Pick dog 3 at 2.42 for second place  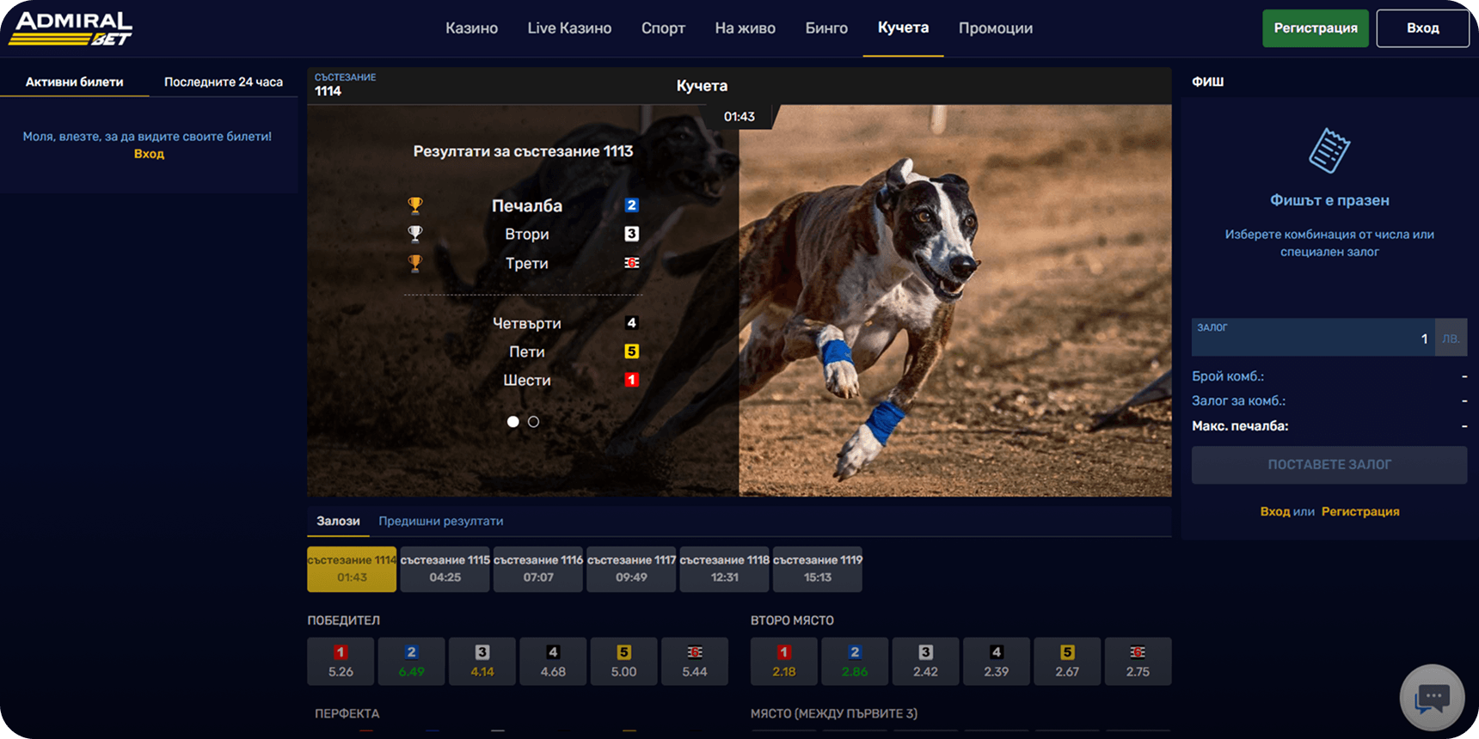[x=925, y=662]
